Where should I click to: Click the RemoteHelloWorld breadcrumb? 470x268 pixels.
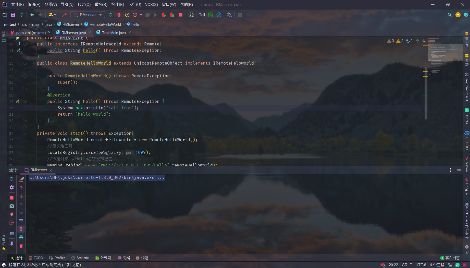click(103, 24)
